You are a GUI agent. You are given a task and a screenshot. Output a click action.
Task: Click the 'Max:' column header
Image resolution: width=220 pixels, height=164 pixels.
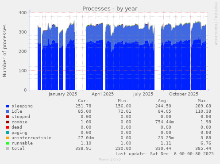203,101
